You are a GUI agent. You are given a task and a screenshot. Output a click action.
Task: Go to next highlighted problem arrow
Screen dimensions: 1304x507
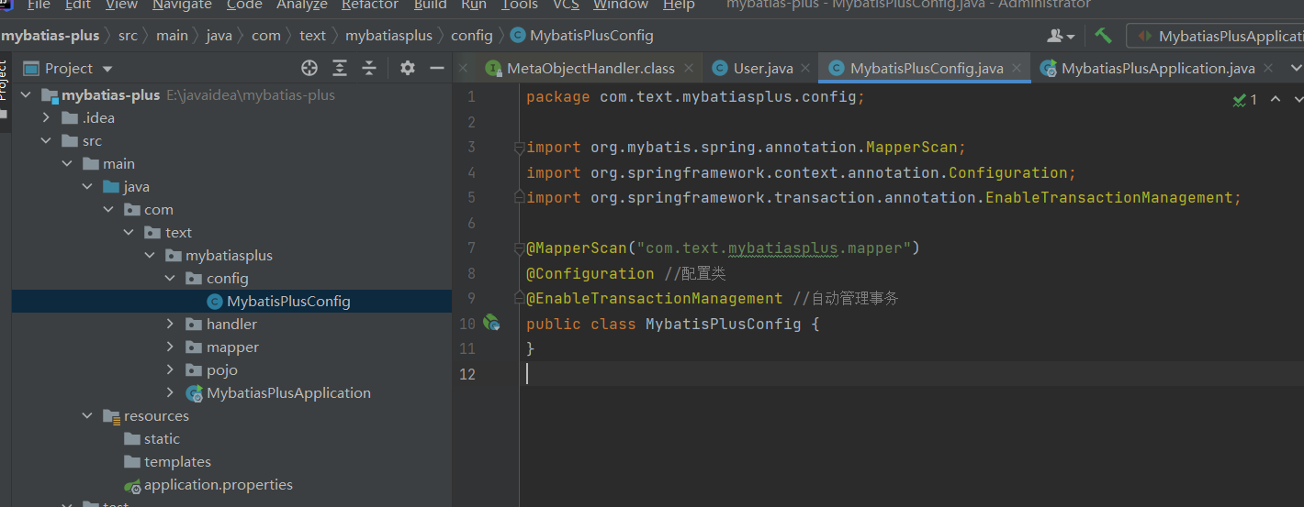click(1298, 99)
